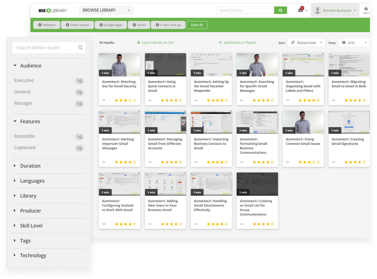Open options menu on Handling Gmail Attachments card
This screenshot has width=377, height=279.
[x=196, y=224]
